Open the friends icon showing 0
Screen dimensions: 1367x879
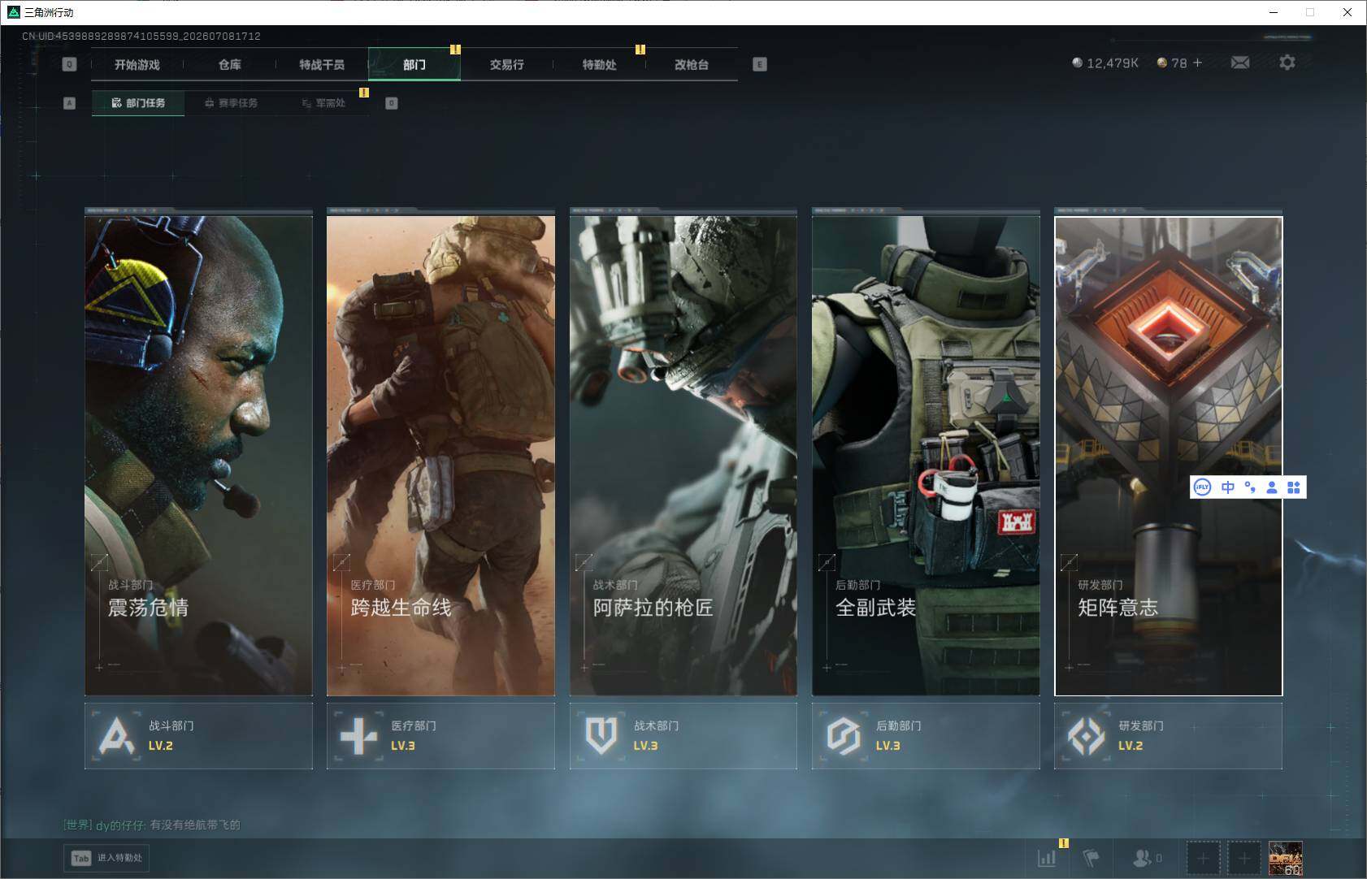[x=1147, y=858]
